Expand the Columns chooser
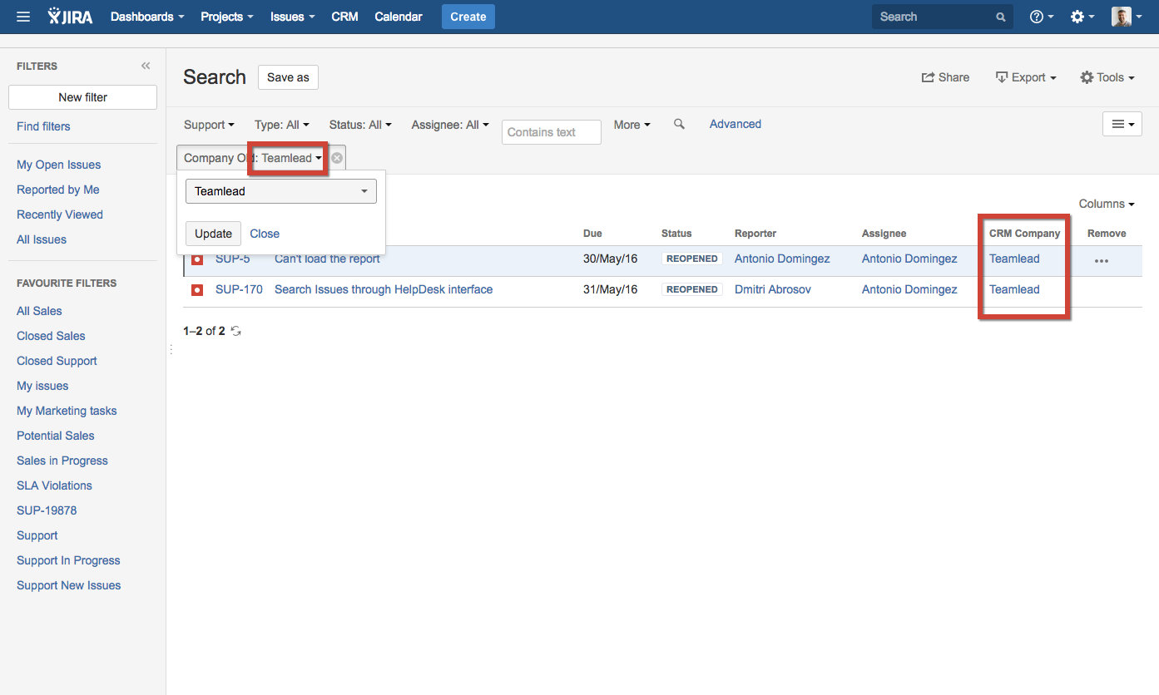 coord(1107,204)
